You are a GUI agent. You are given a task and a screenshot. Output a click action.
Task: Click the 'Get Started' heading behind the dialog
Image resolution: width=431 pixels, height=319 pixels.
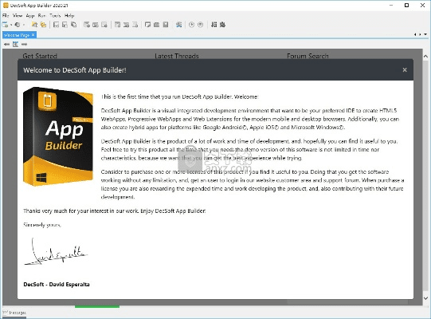40,56
